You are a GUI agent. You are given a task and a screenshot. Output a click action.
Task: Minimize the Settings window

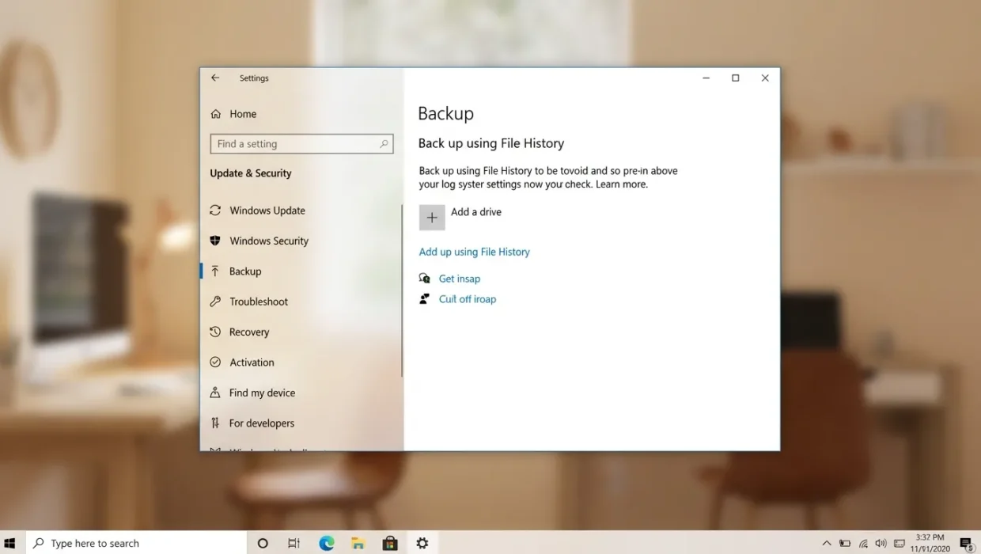click(706, 78)
